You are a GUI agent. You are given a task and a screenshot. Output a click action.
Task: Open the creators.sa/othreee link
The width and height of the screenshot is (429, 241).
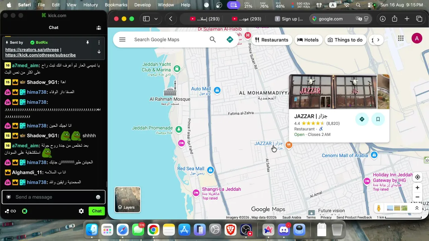coord(32,50)
